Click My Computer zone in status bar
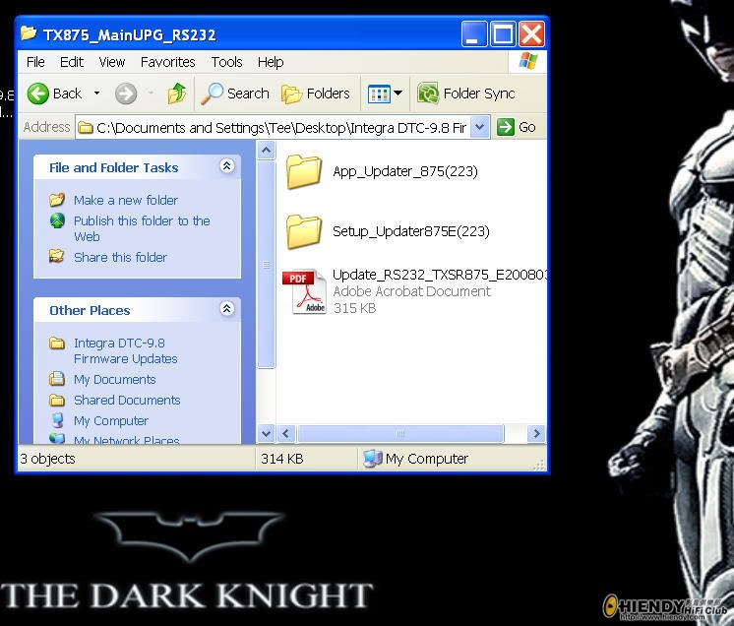This screenshot has width=734, height=626. (x=415, y=459)
